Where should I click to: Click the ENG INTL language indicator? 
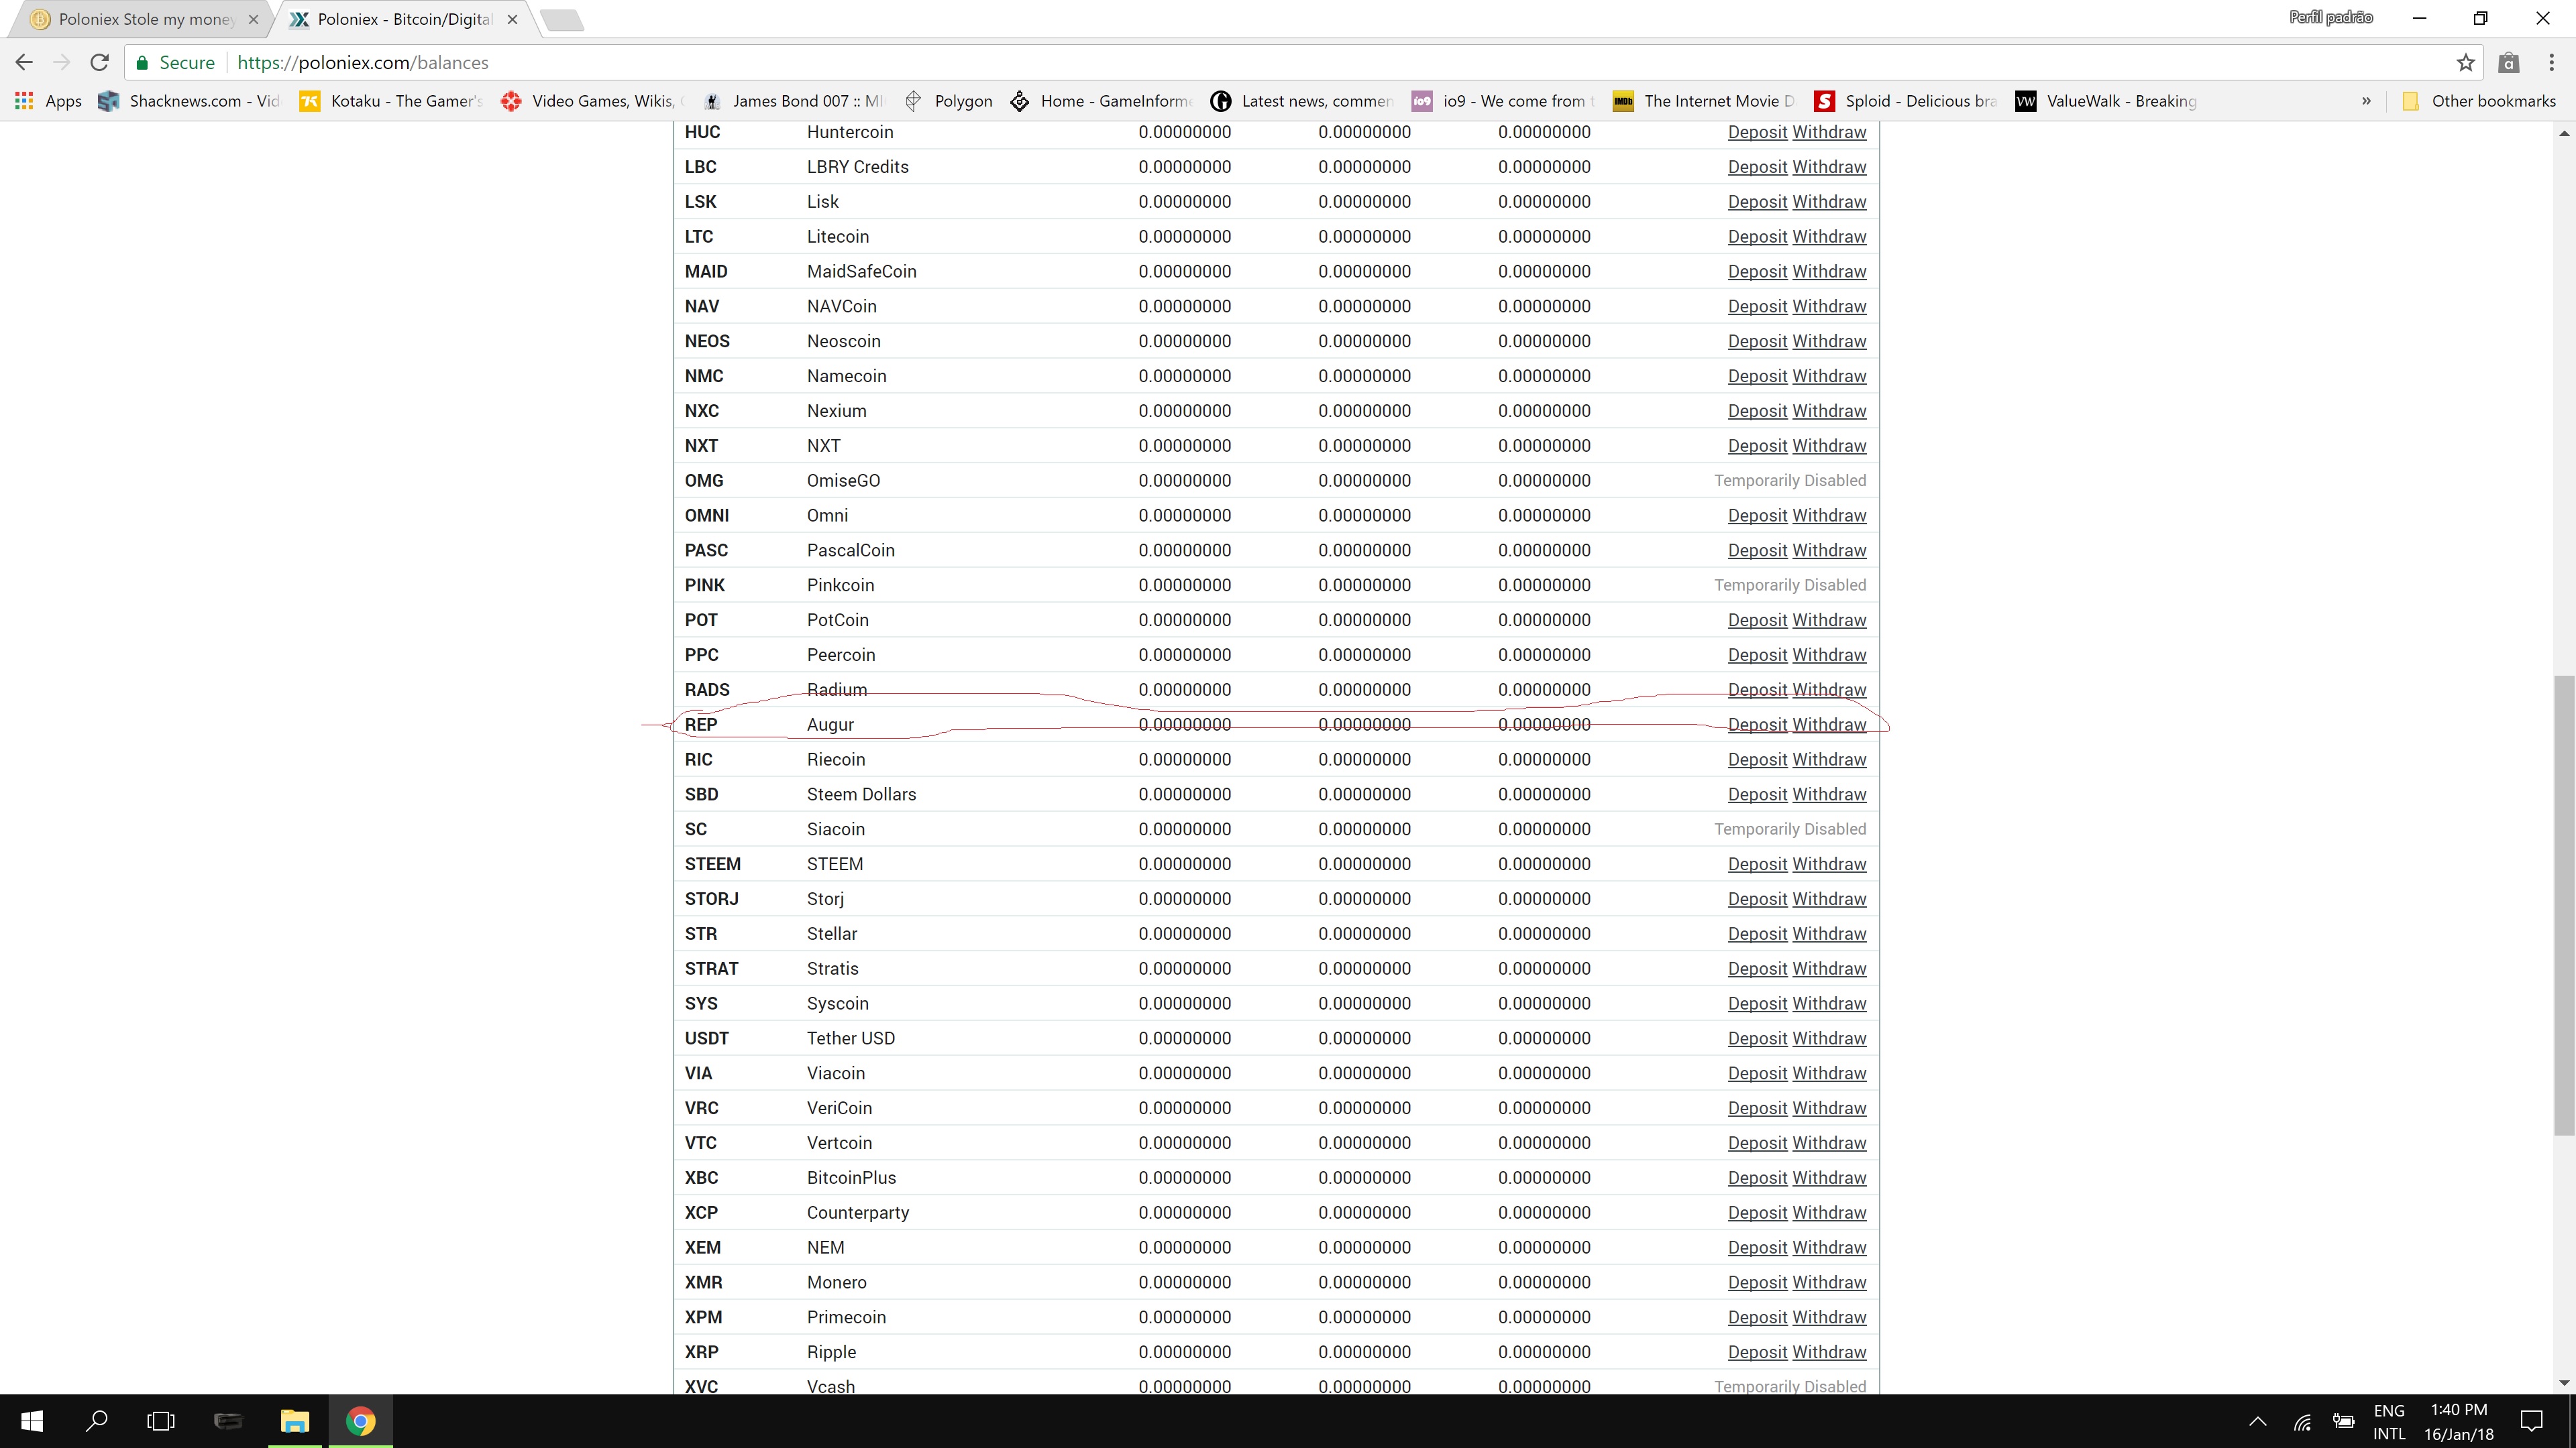coord(2389,1422)
